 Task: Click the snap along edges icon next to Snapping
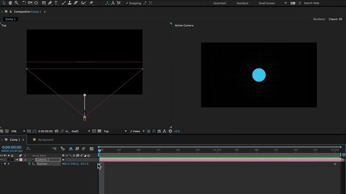click(x=145, y=3)
